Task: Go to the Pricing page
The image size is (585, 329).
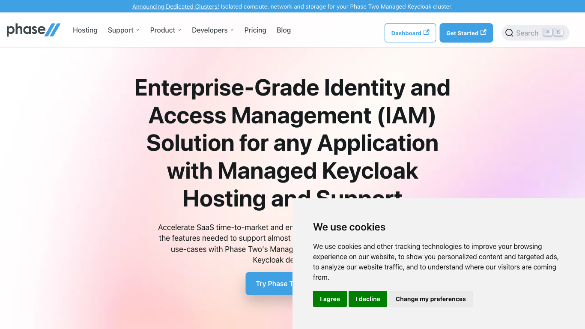Action: (x=255, y=30)
